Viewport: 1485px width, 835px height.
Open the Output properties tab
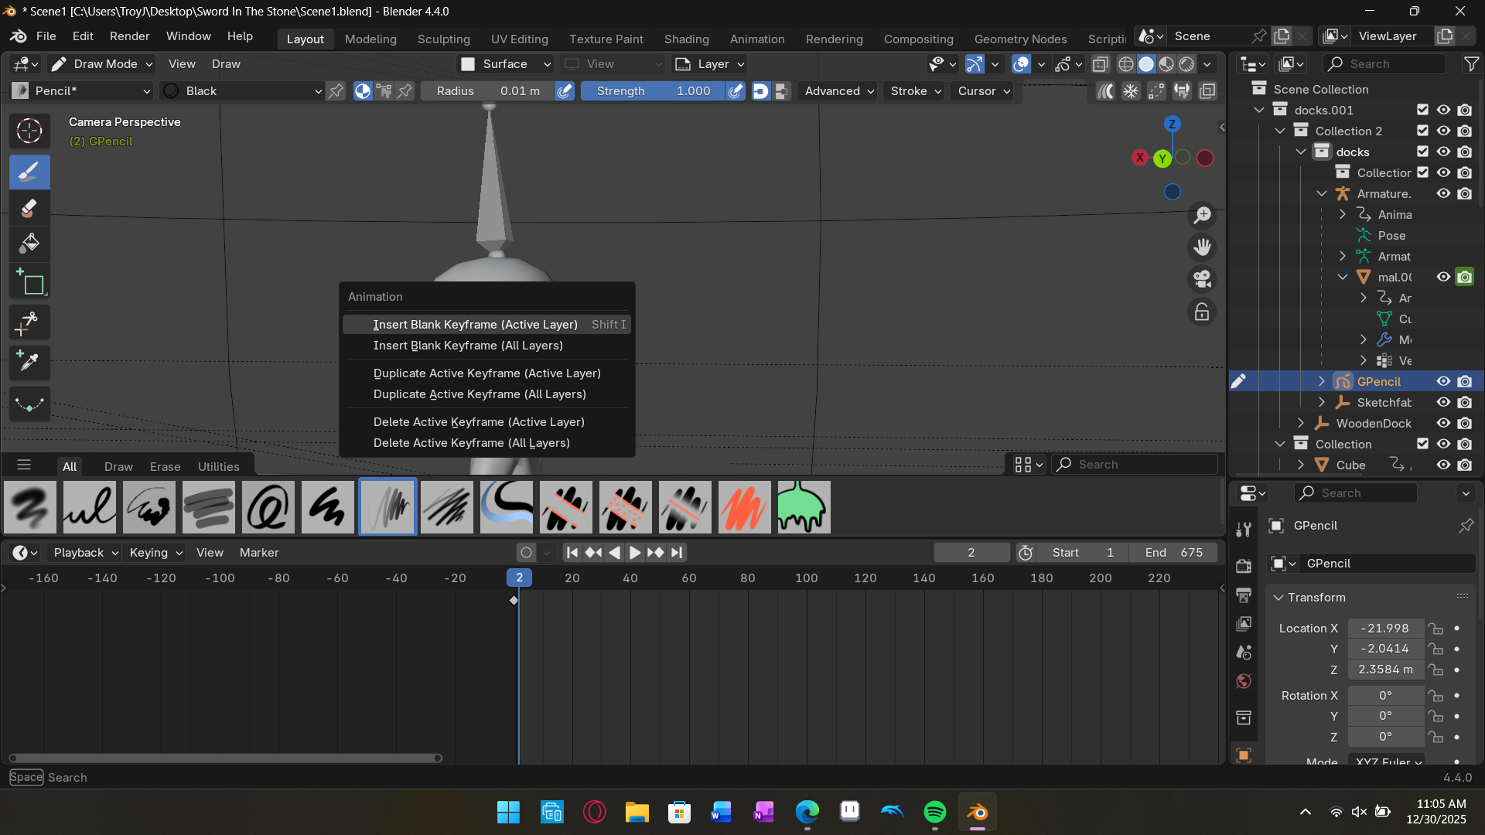(1244, 595)
